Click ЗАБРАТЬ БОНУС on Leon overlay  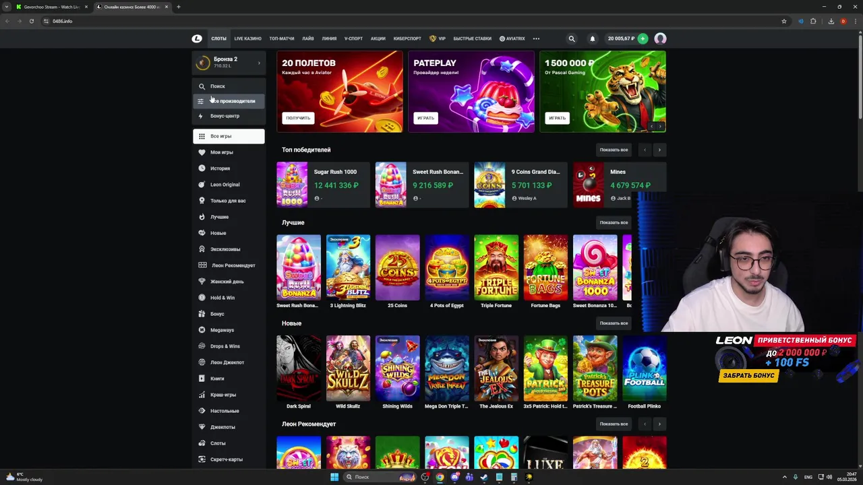click(748, 375)
